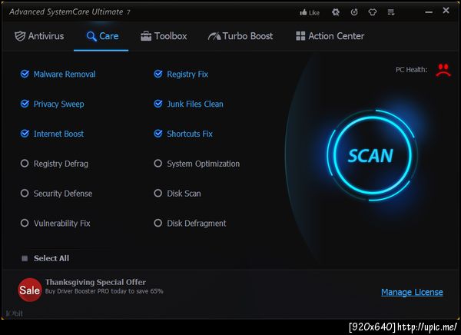
Task: Open the Manage License link
Action: click(412, 292)
